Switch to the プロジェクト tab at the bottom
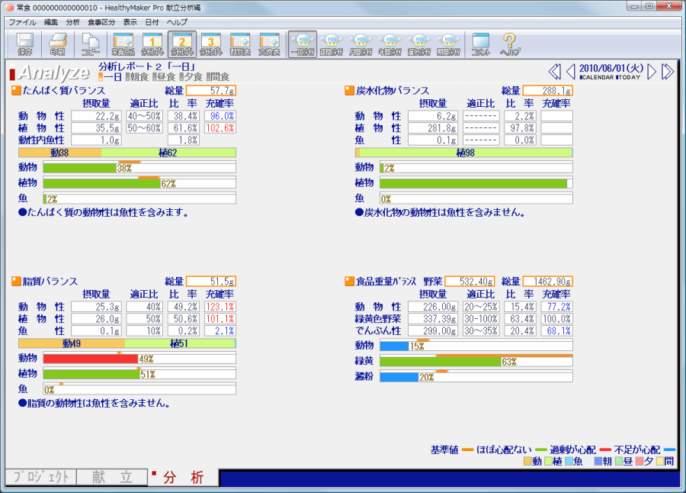Screen dimensions: 686x493 point(41,477)
